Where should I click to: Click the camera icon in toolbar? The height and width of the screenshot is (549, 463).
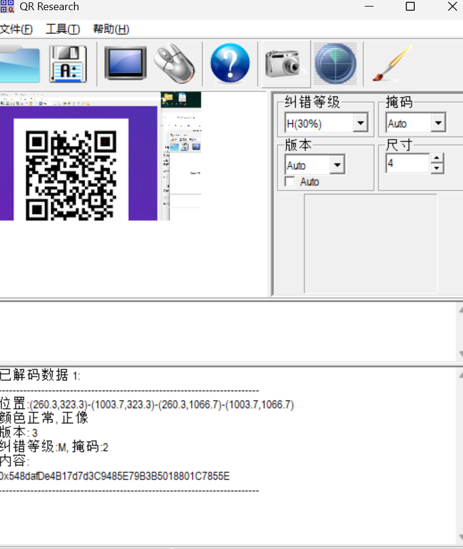pyautogui.click(x=285, y=63)
